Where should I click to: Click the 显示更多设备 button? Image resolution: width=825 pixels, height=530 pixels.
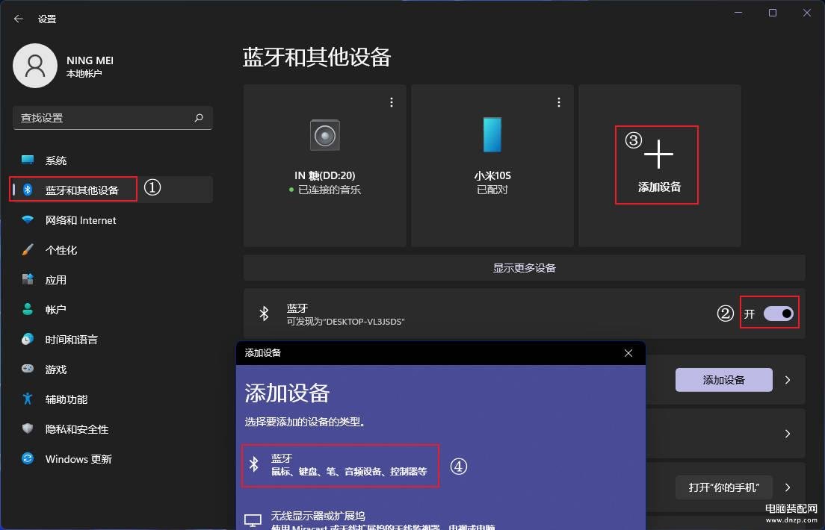524,268
